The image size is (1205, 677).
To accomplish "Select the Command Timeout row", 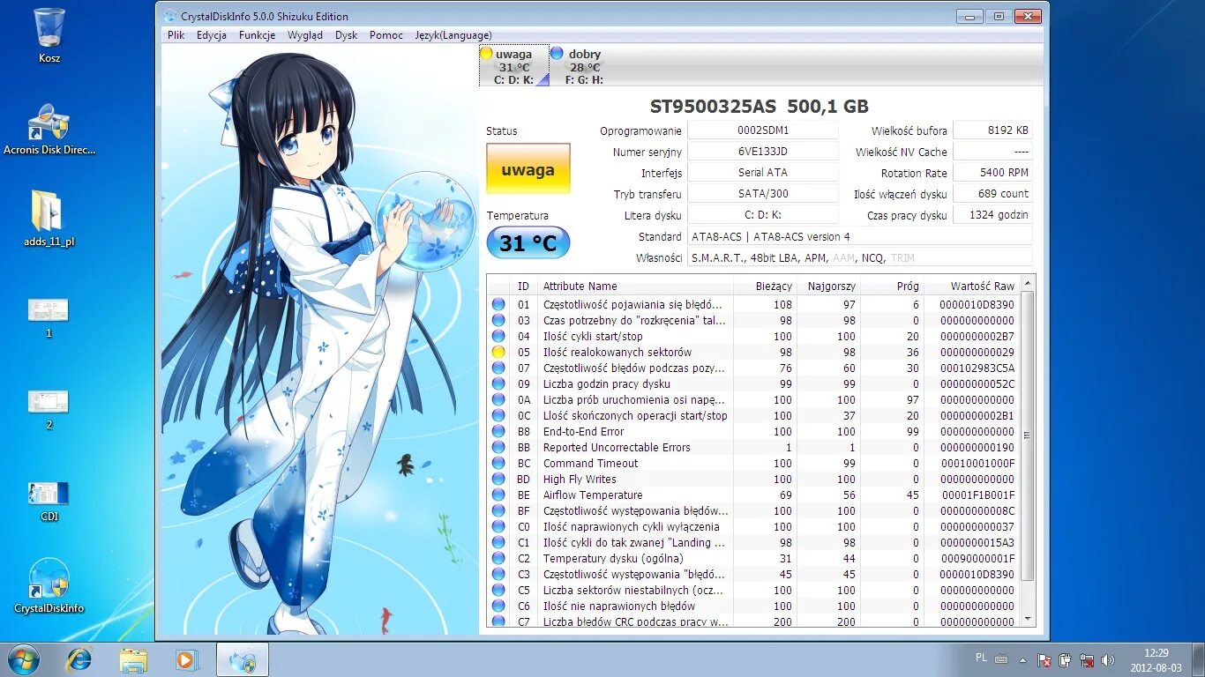I will point(753,463).
